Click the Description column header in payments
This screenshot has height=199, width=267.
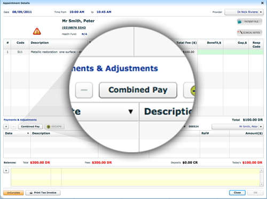coord(41,133)
